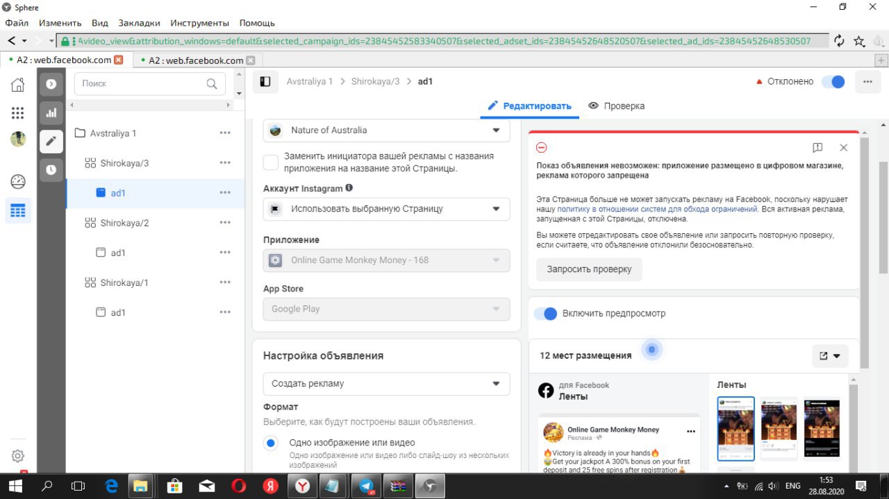Open the политику в отношении систем для обхода ограничений link

click(x=656, y=209)
